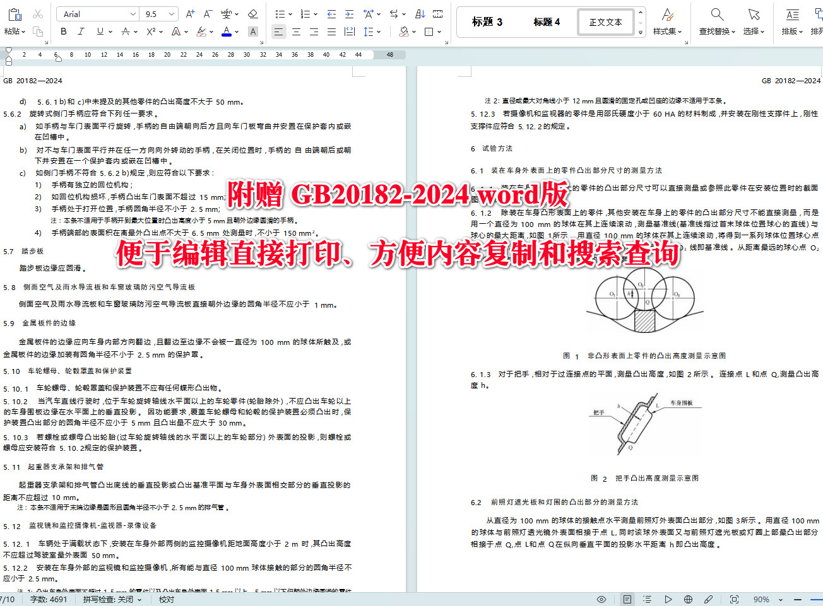823x606 pixels.
Task: Click the Figure 1 sphere diagram image
Action: (644, 301)
